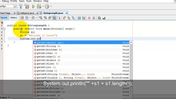Click the Profile Project icon
The height and width of the screenshot is (99, 176).
coord(47,6)
